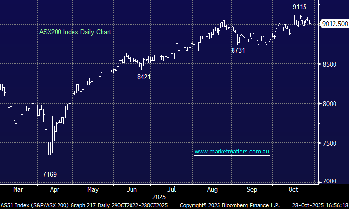Click the Apr label on time axis

(x=54, y=189)
